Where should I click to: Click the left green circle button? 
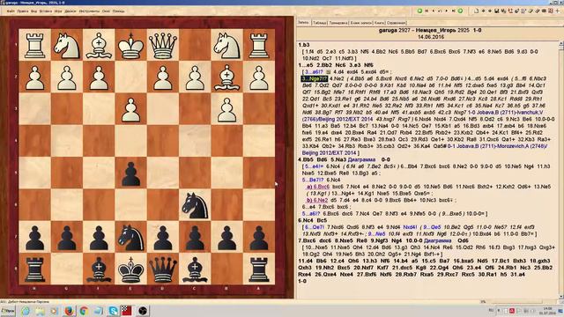click(419, 11)
